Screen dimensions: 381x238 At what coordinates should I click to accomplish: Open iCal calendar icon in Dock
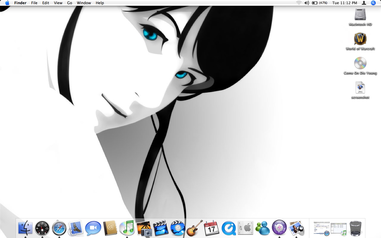pos(212,228)
